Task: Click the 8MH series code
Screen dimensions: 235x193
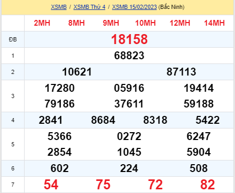Action: 76,23
